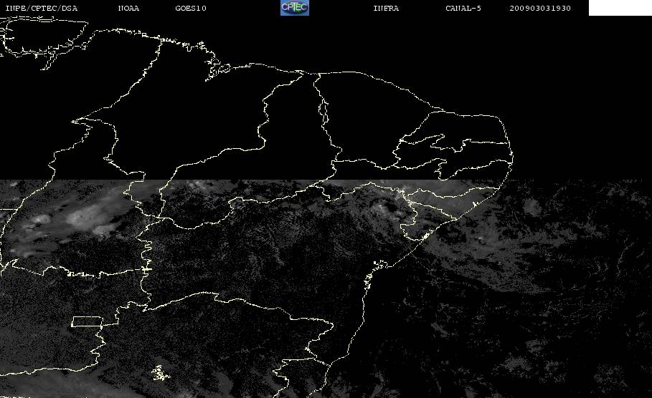The width and height of the screenshot is (652, 398).
Task: Click the CPTEC logo in the header
Action: 294,7
